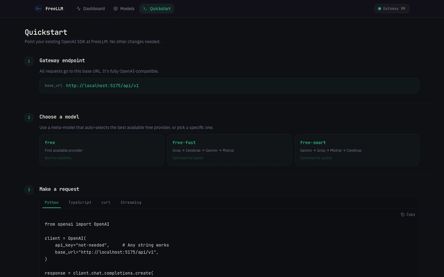Click 'First available provider' text
The height and width of the screenshot is (277, 444).
pos(64,150)
